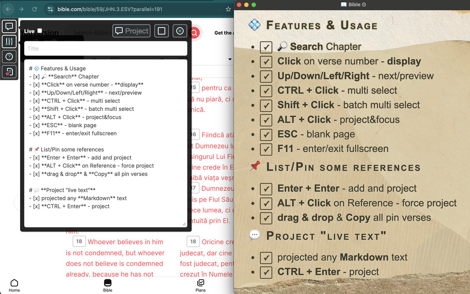Click the Bible window title text
Screen dimensions: 470x294
click(354, 4)
